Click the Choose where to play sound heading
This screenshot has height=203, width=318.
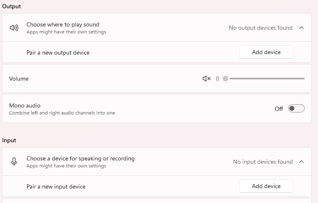point(63,24)
